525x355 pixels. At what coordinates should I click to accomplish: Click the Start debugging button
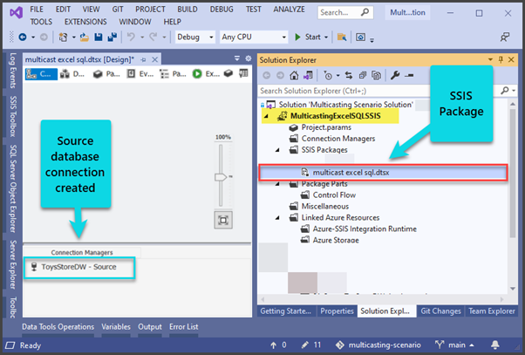tap(308, 37)
